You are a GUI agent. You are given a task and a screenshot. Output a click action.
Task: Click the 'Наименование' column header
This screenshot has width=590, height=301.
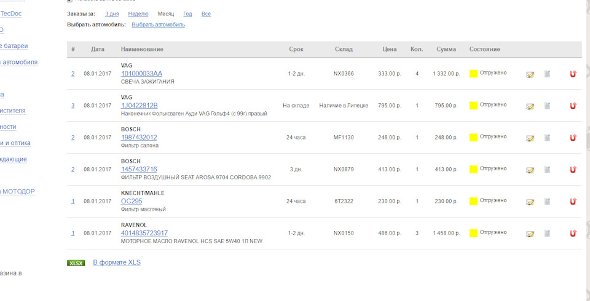click(x=142, y=49)
